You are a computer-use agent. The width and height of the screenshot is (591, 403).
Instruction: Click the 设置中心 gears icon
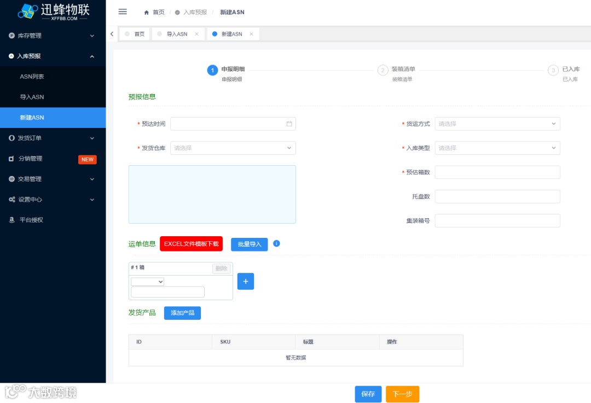(x=12, y=199)
